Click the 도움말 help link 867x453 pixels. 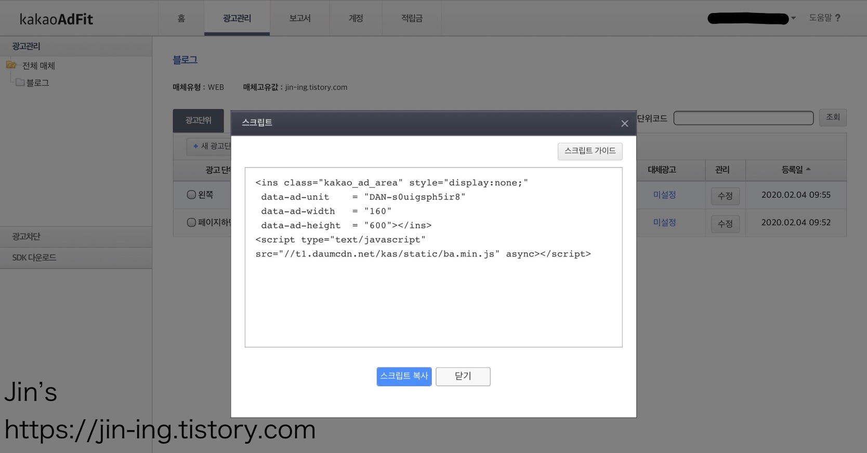click(820, 18)
